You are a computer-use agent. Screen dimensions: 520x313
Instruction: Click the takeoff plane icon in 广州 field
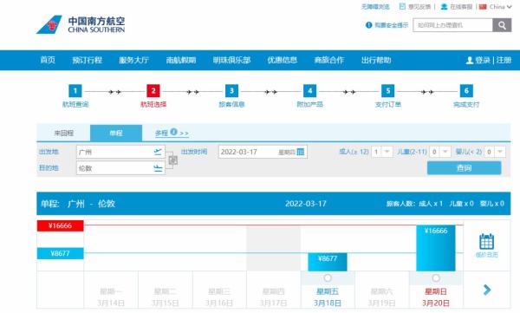[x=158, y=152]
